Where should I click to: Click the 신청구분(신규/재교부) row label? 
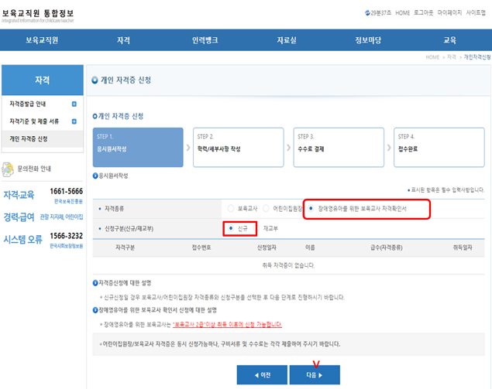[129, 229]
